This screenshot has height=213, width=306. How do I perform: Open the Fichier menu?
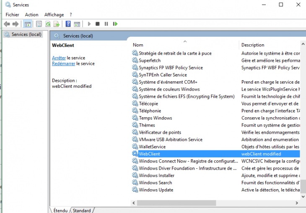(12, 15)
